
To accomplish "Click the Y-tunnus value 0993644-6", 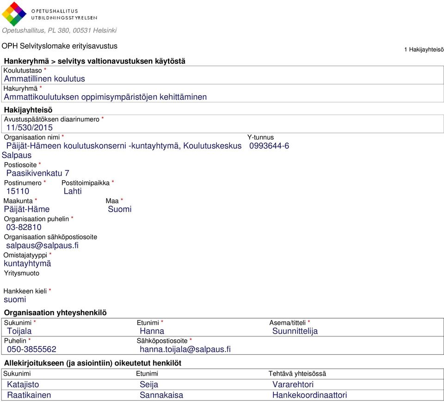I will [269, 146].
